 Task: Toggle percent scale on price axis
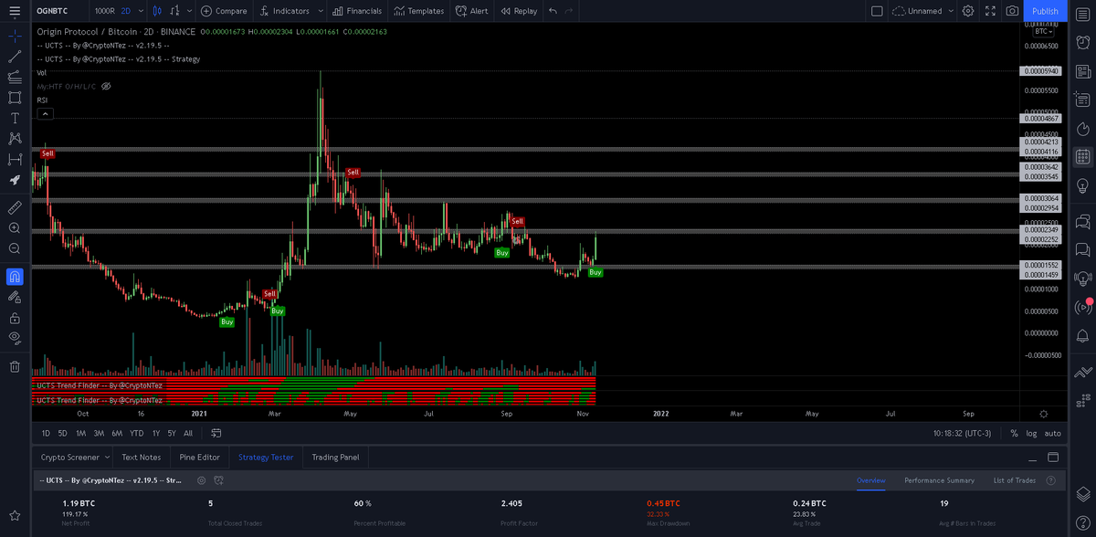tap(1014, 433)
